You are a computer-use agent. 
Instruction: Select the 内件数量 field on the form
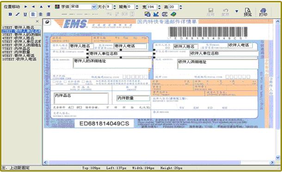133,98
